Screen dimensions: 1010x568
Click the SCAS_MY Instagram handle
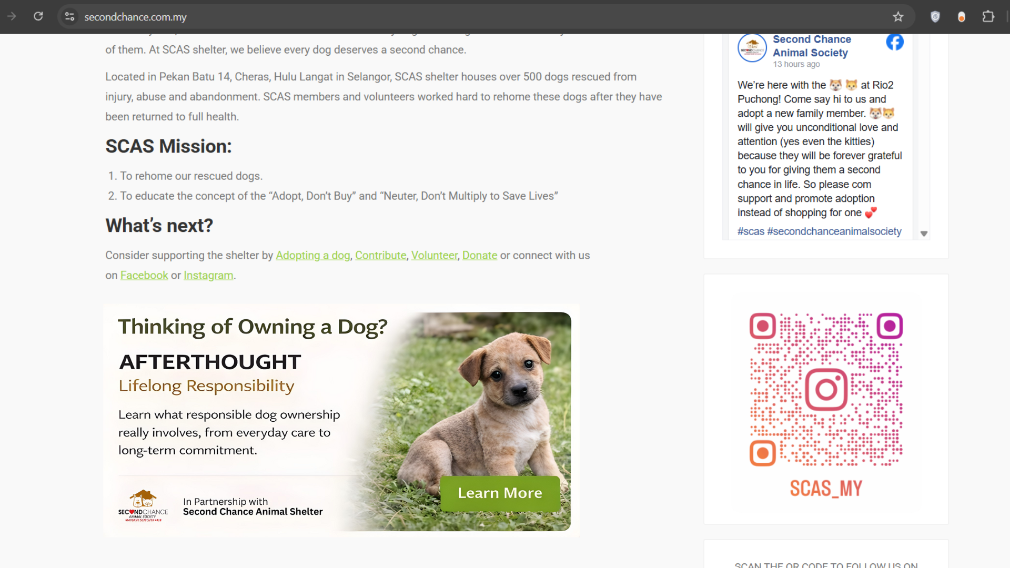point(826,489)
